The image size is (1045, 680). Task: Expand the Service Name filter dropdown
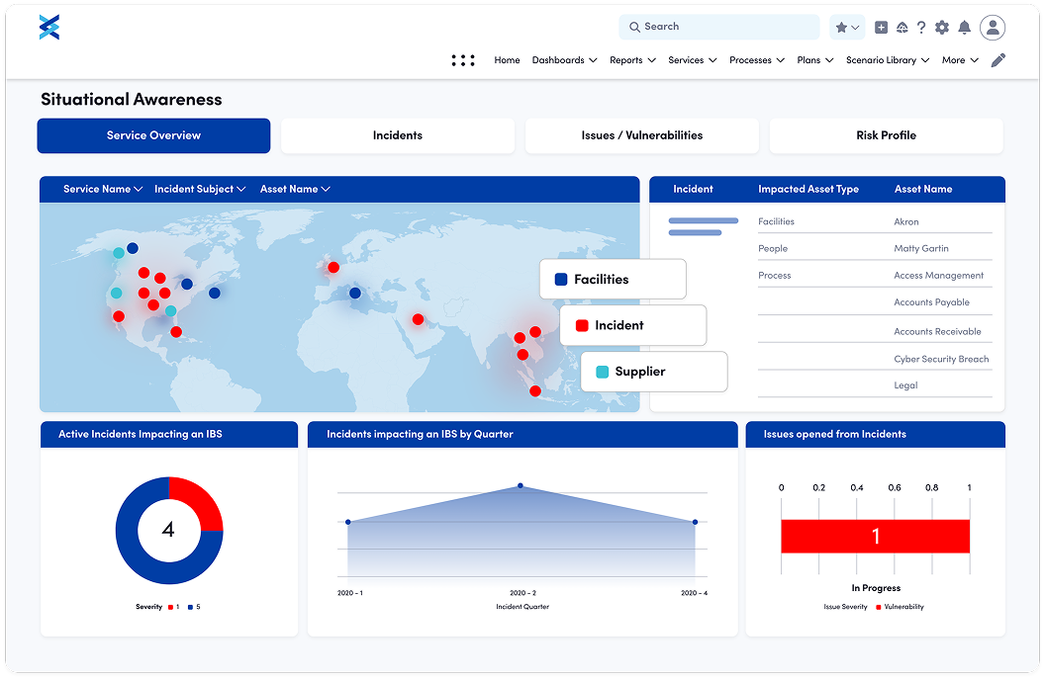103,189
